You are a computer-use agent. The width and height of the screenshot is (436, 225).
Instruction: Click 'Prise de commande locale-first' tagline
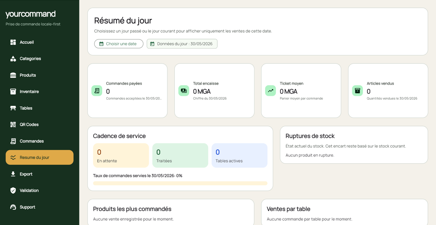33,24
